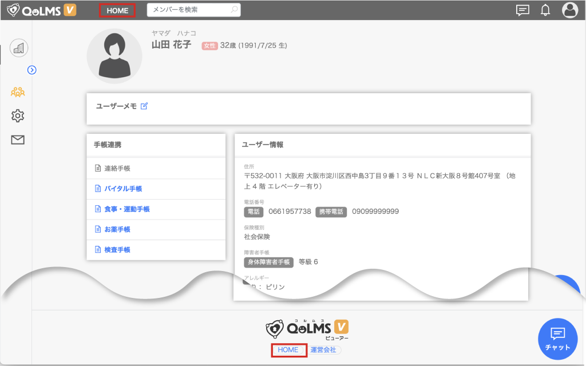Screen dimensions: 586x366
Task: Click the QOLMS V logo in header
Action: click(x=41, y=10)
